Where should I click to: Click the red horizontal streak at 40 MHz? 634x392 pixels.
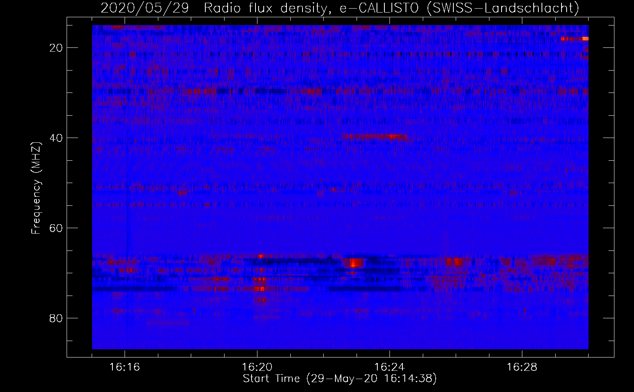[374, 137]
